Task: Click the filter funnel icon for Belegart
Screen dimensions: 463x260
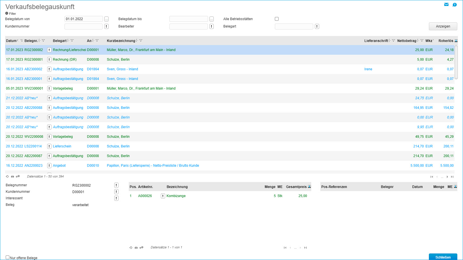Action: pyautogui.click(x=72, y=41)
